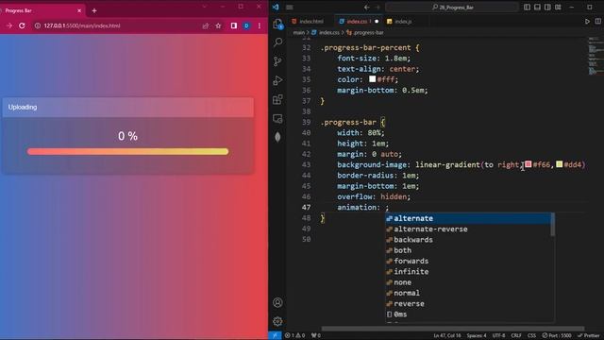
Task: Open the Customize Layout icon
Action: coord(558,7)
